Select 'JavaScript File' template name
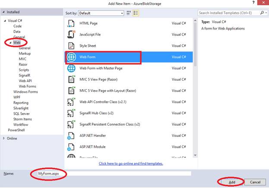The width and height of the screenshot is (269, 188). pyautogui.click(x=90, y=34)
